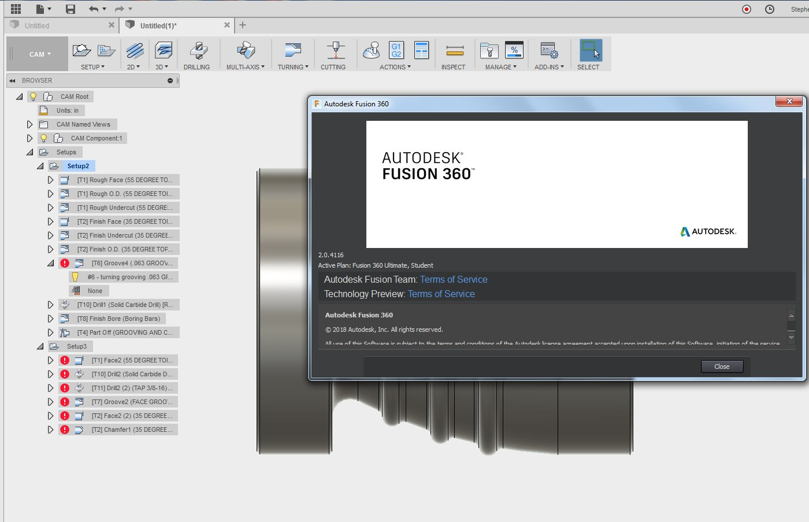Expand the CAM Named Views folder
The width and height of the screenshot is (809, 522).
click(x=29, y=124)
